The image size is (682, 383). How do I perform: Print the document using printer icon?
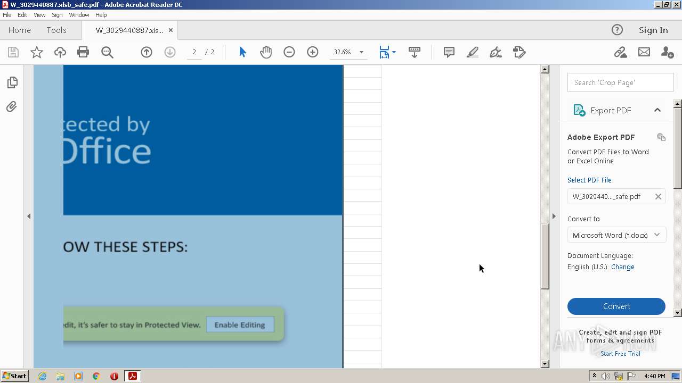coord(83,52)
